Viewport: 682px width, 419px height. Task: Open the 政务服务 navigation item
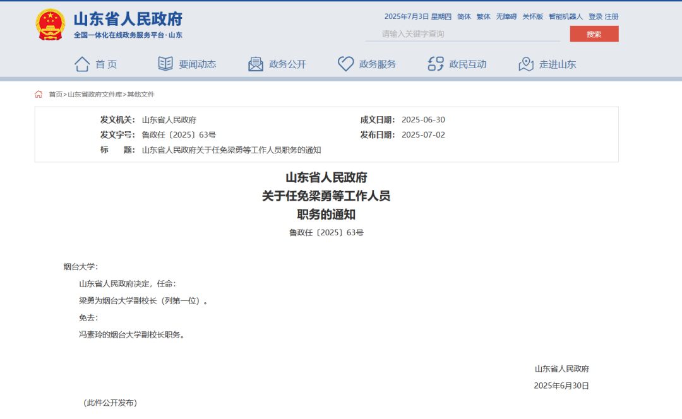click(x=378, y=64)
